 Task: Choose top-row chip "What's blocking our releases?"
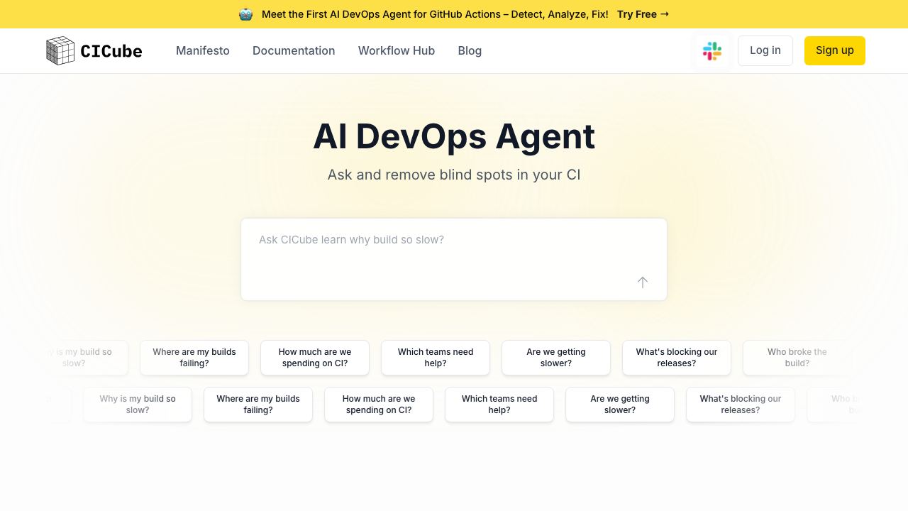click(x=677, y=358)
